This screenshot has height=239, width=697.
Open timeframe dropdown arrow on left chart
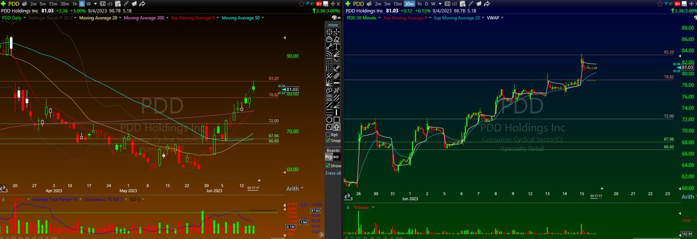coord(96,4)
